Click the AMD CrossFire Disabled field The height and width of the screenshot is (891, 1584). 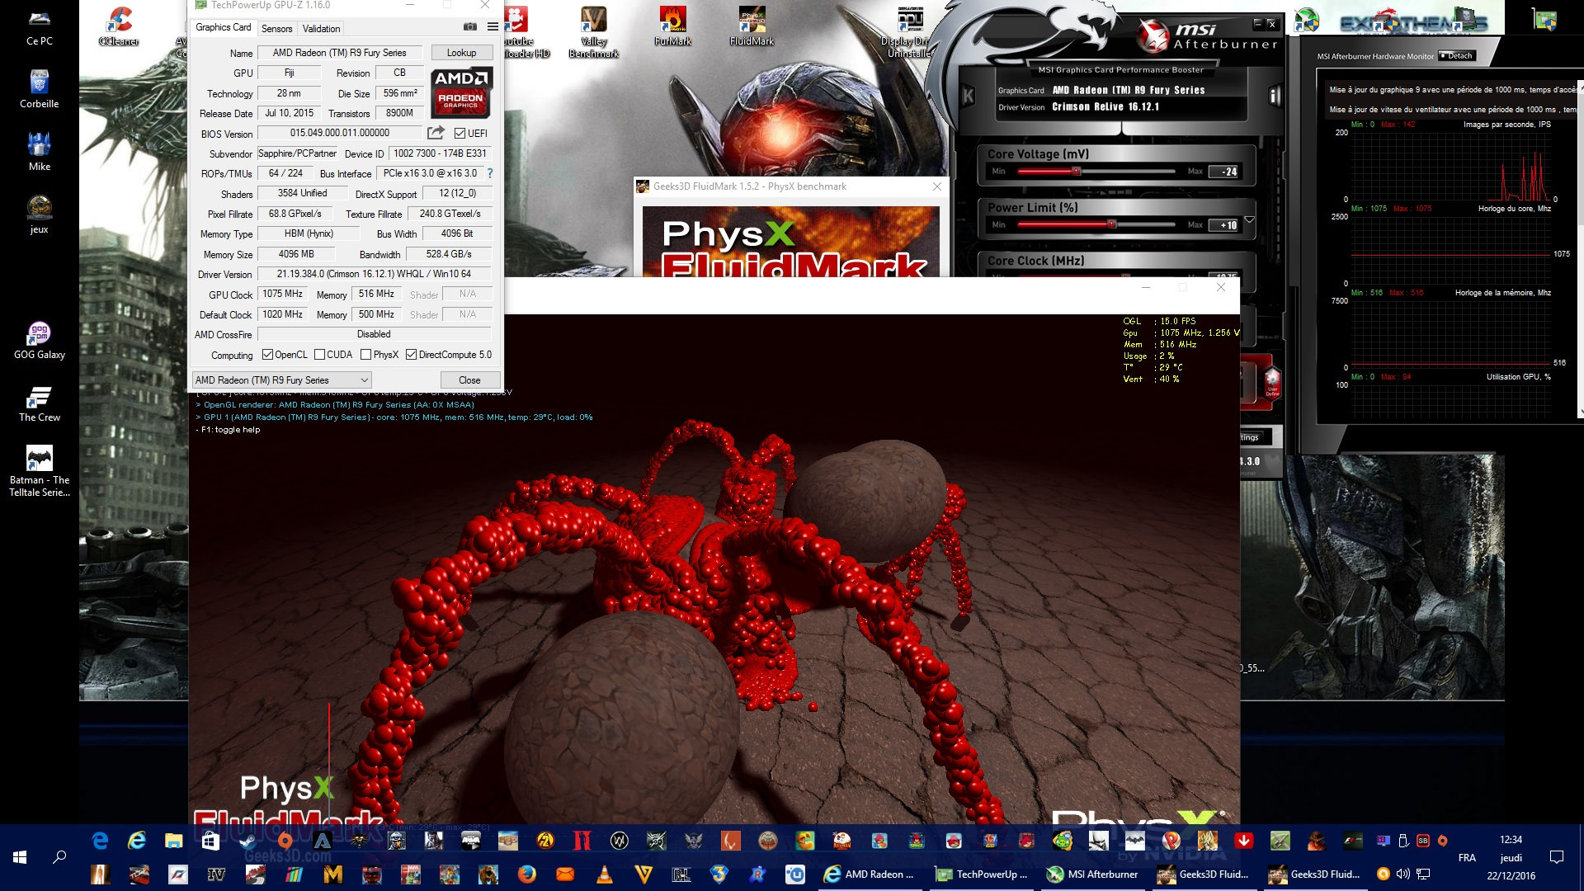click(x=374, y=334)
